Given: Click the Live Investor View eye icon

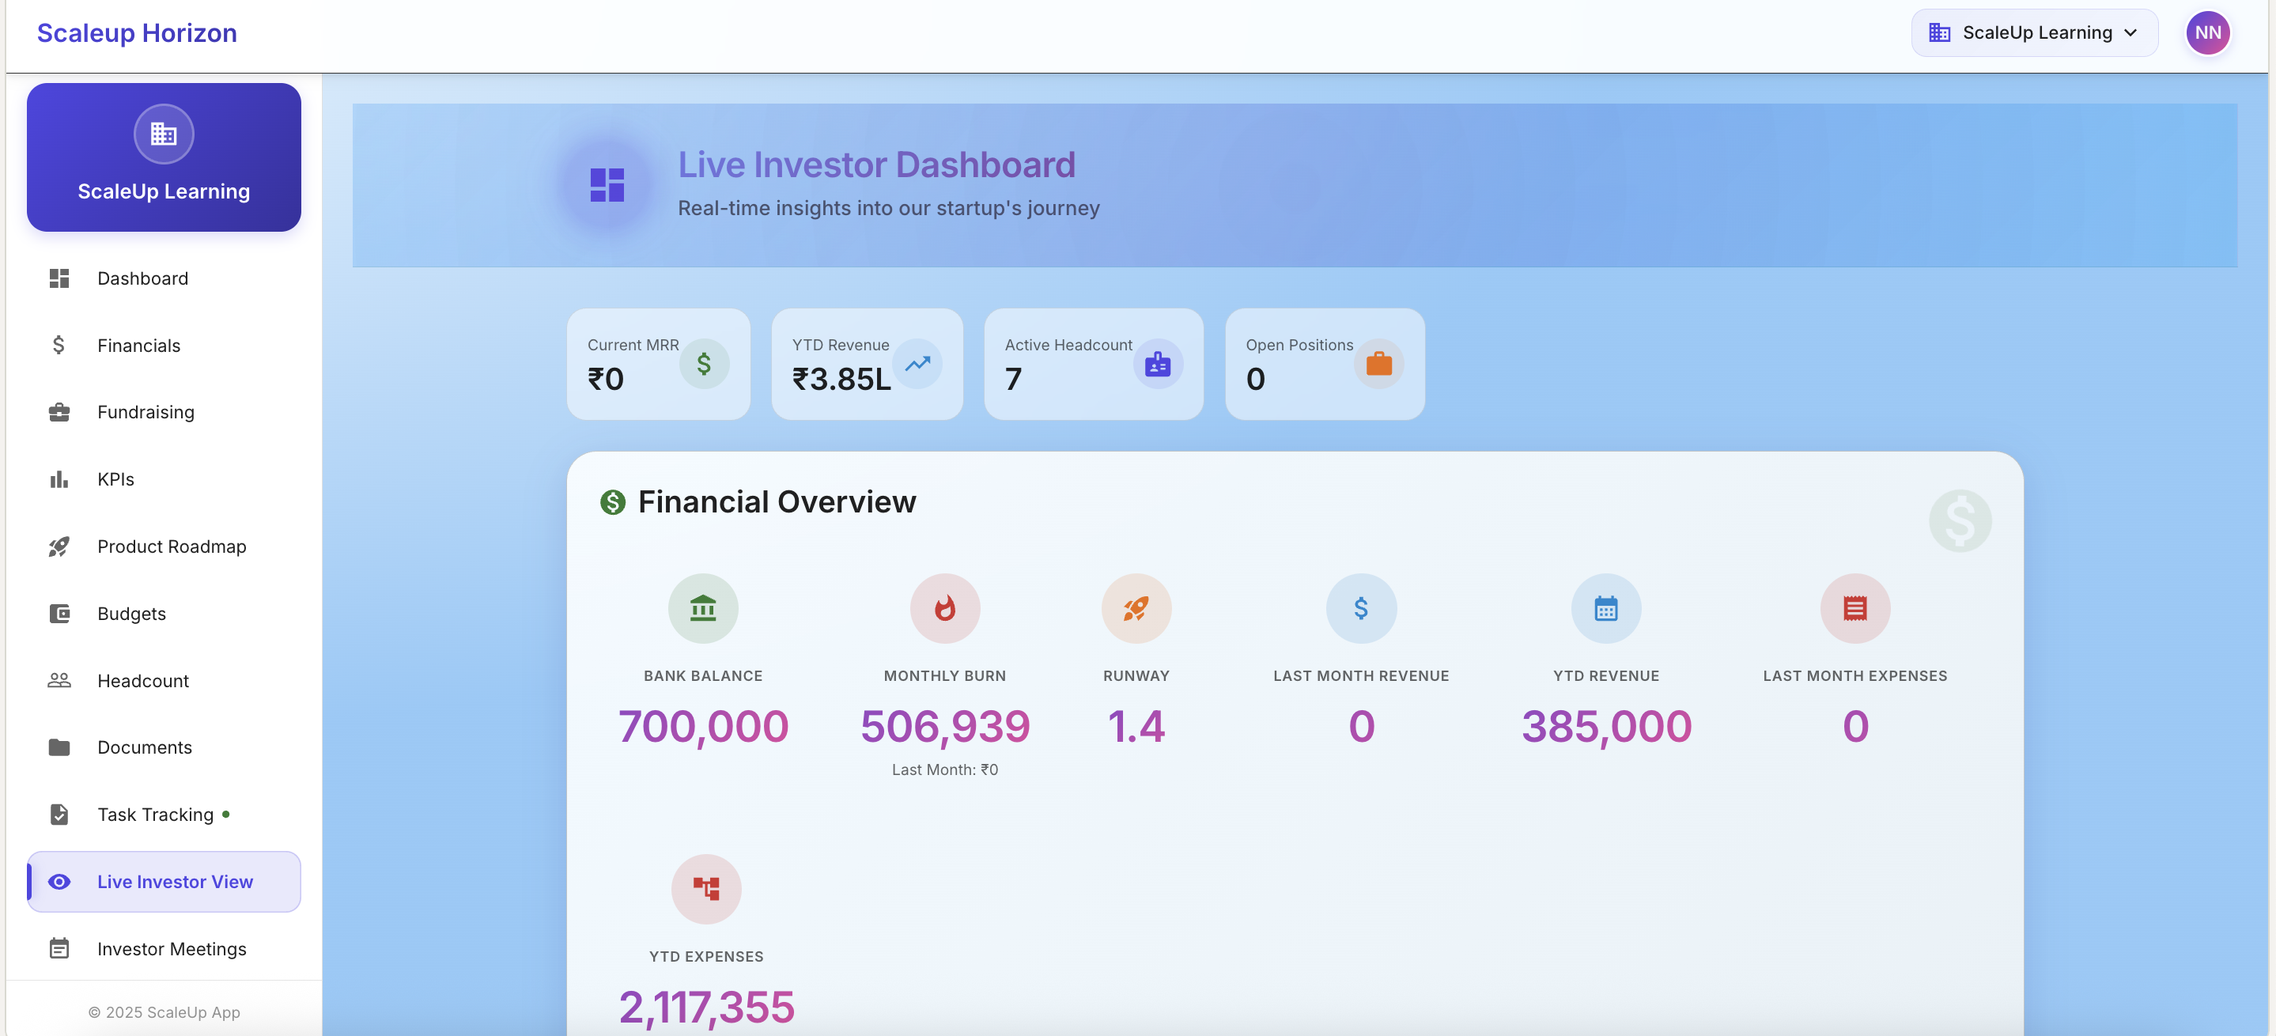Looking at the screenshot, I should pyautogui.click(x=59, y=882).
